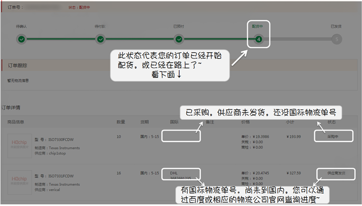Click 国内：5-15 lead time for ISO7331FCDW
This screenshot has height=206, width=362.
(149, 173)
